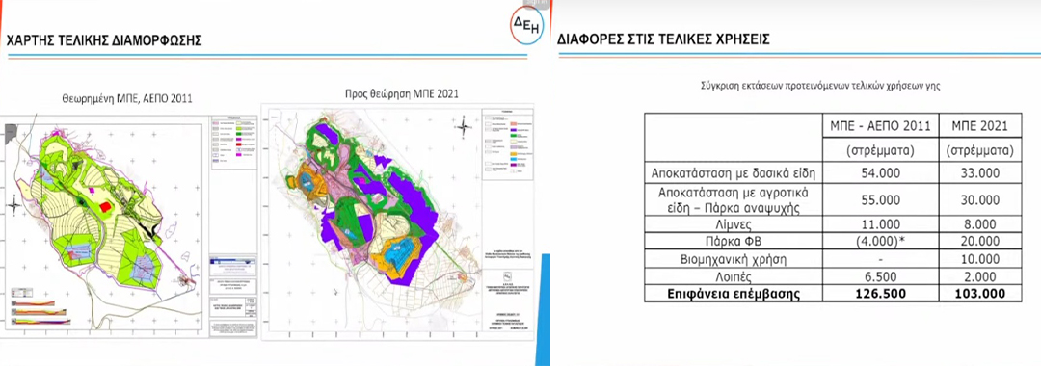Open the right map Προς θεώρηση ΜΠΕ 2021
Image resolution: width=1041 pixels, height=366 pixels.
(397, 222)
